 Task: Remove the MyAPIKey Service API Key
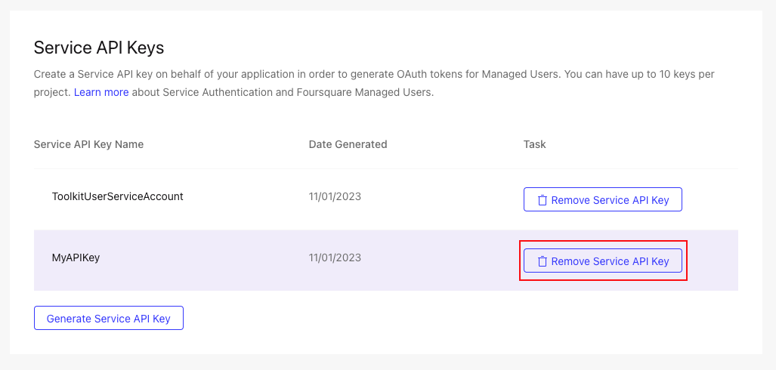(x=603, y=261)
